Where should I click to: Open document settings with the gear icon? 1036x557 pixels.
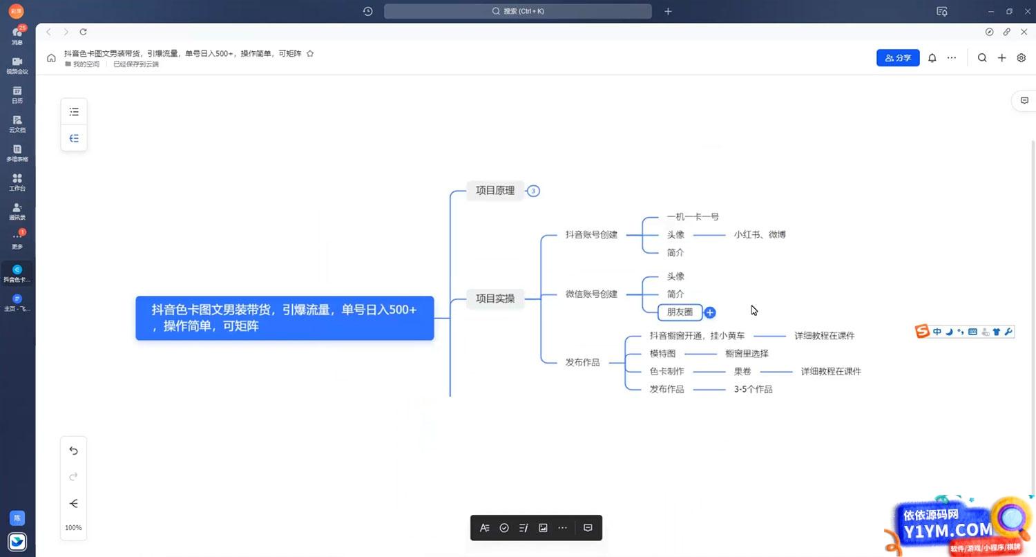pyautogui.click(x=1021, y=58)
